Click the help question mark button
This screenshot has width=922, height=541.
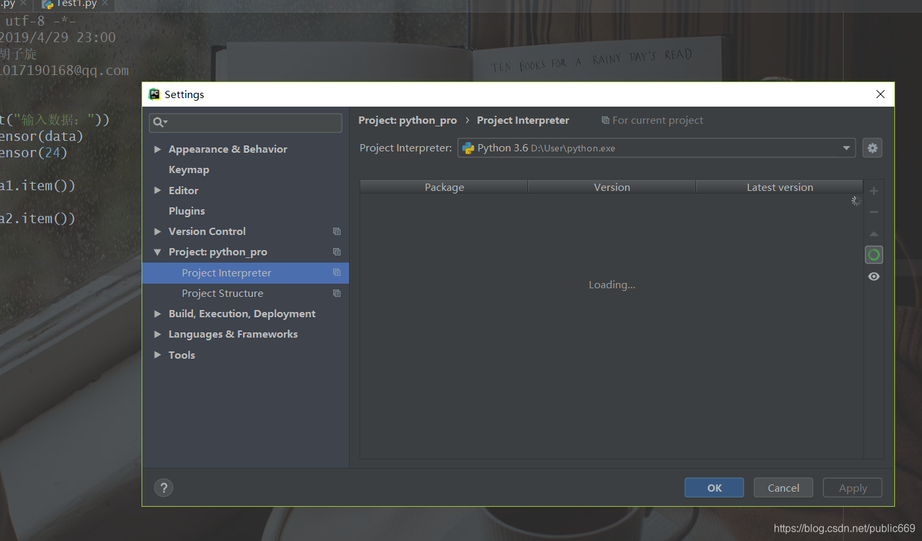163,488
